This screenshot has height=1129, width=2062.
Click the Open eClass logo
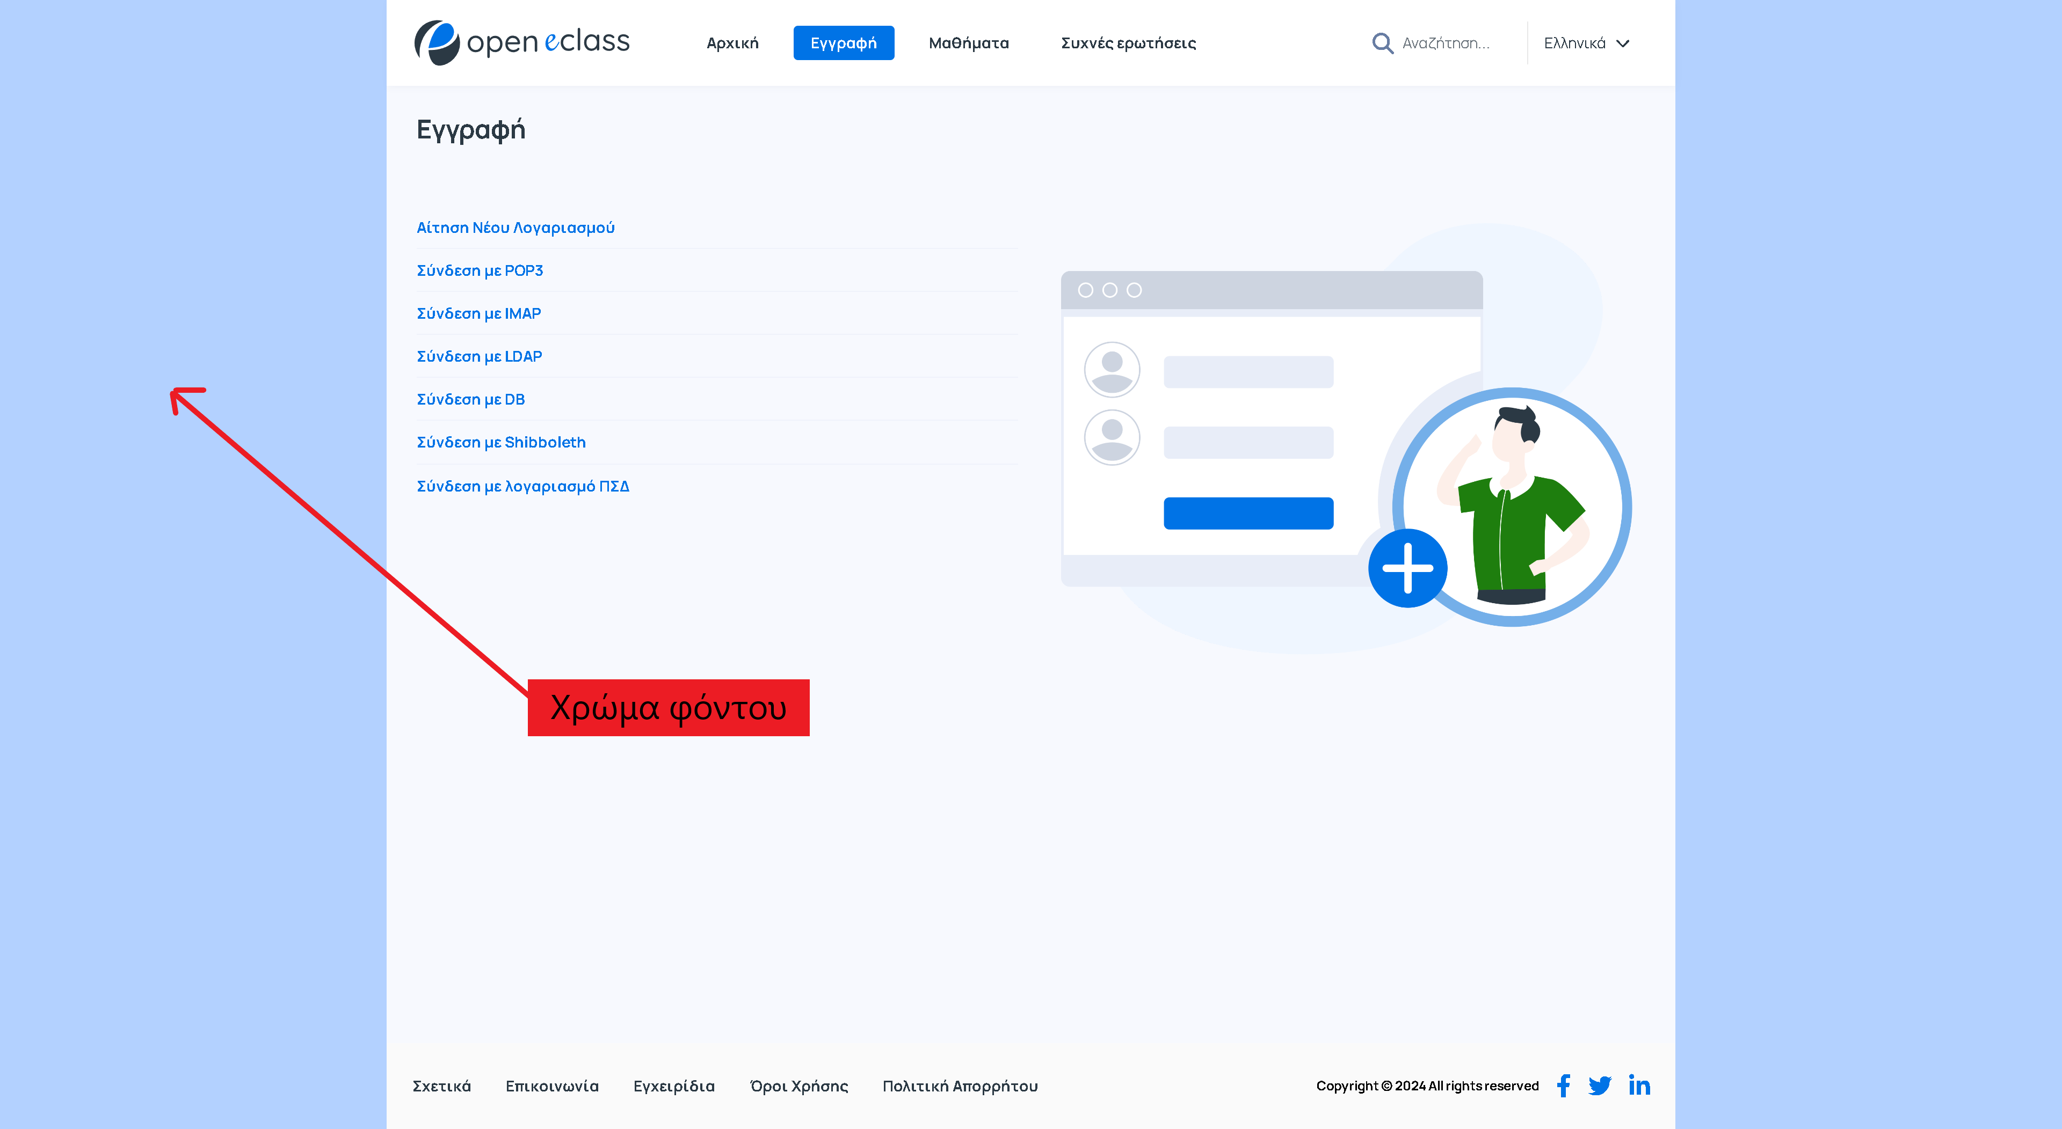(x=522, y=42)
